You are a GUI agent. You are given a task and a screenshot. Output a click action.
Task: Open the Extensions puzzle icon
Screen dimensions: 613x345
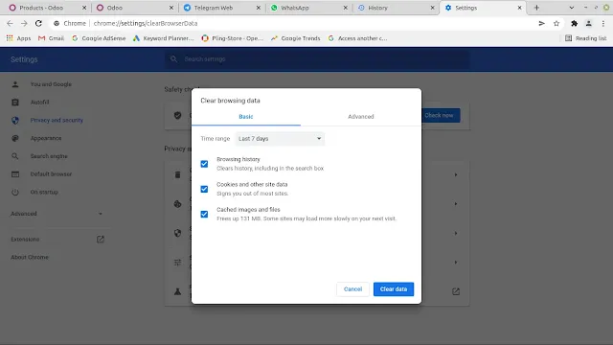(x=574, y=23)
